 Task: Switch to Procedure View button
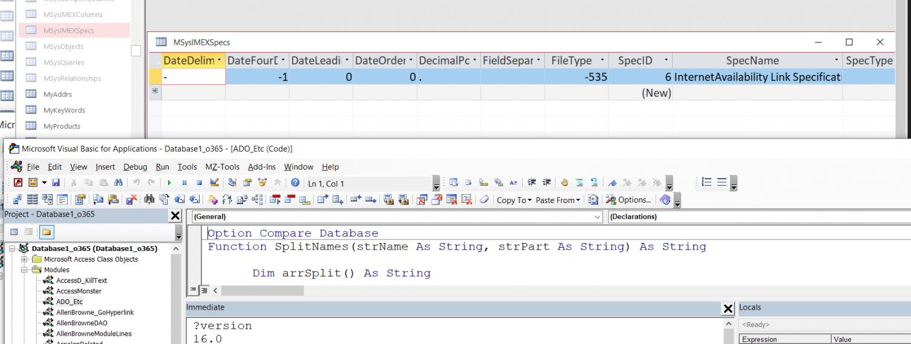click(194, 291)
